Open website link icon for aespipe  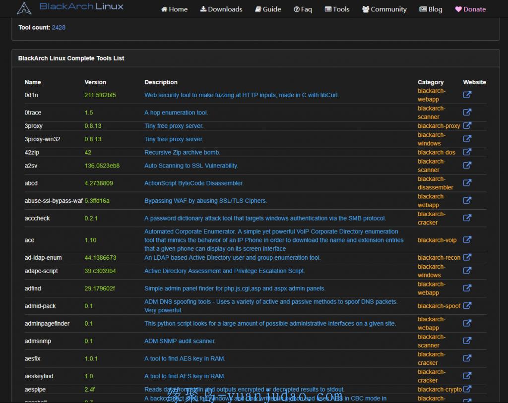(x=467, y=389)
